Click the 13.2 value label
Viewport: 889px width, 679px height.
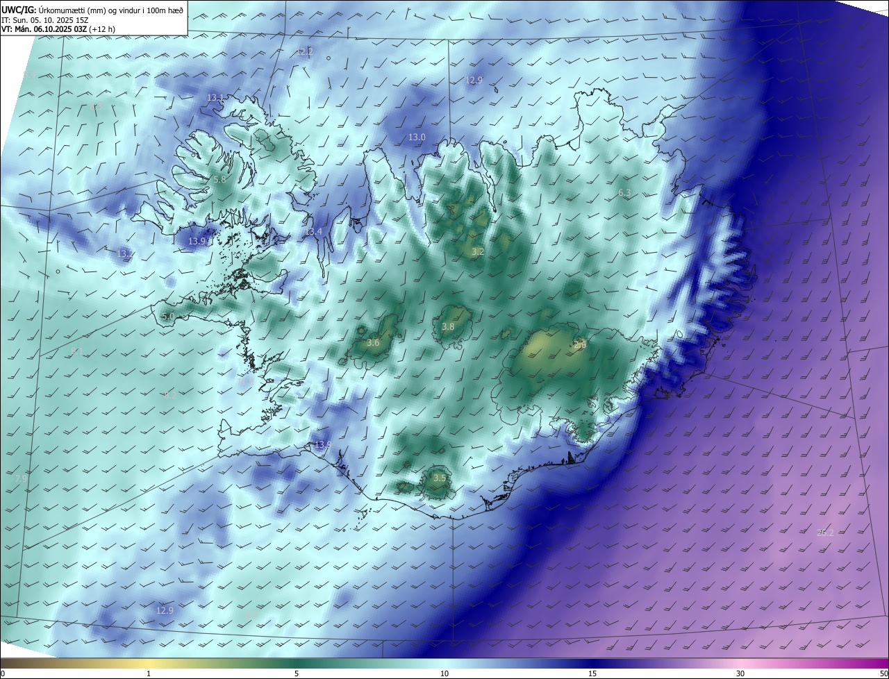[125, 254]
